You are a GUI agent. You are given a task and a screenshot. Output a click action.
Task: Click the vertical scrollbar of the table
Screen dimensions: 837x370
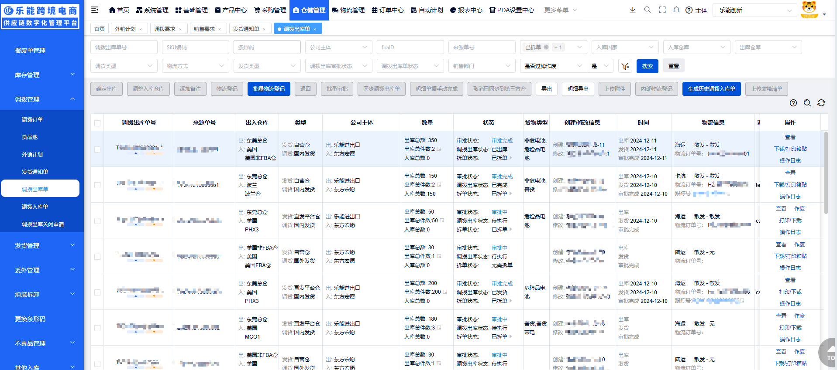click(826, 173)
